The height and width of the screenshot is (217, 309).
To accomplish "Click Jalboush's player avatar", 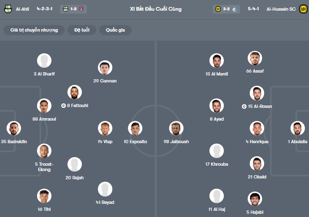I will 176,128.
